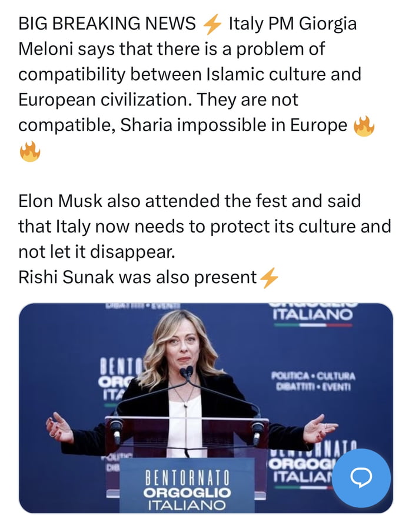
Task: Click the fire emoji after 'in Europe'
Action: (363, 126)
